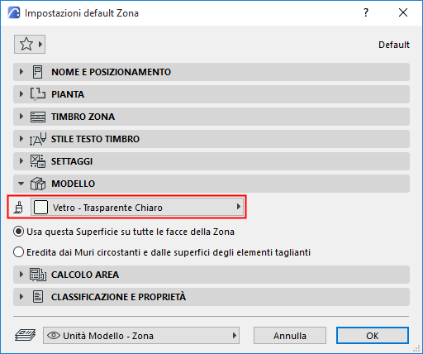Click the Default label text

tap(394, 45)
